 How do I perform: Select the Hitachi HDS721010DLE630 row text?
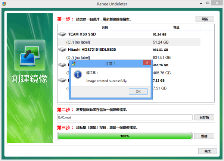click(x=92, y=50)
